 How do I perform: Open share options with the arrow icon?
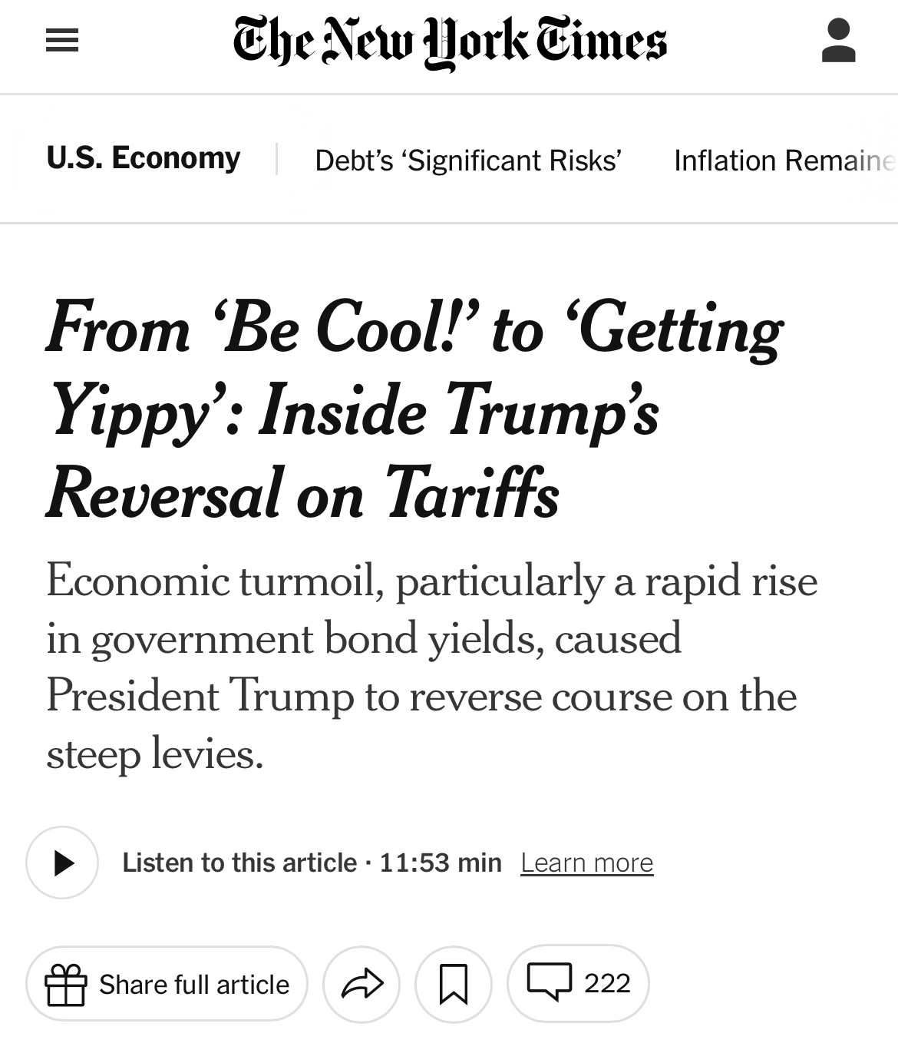coord(362,984)
